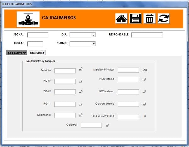This screenshot has width=189, height=147.
Task: Click the 'INOS interno' label
Action: 107,79
